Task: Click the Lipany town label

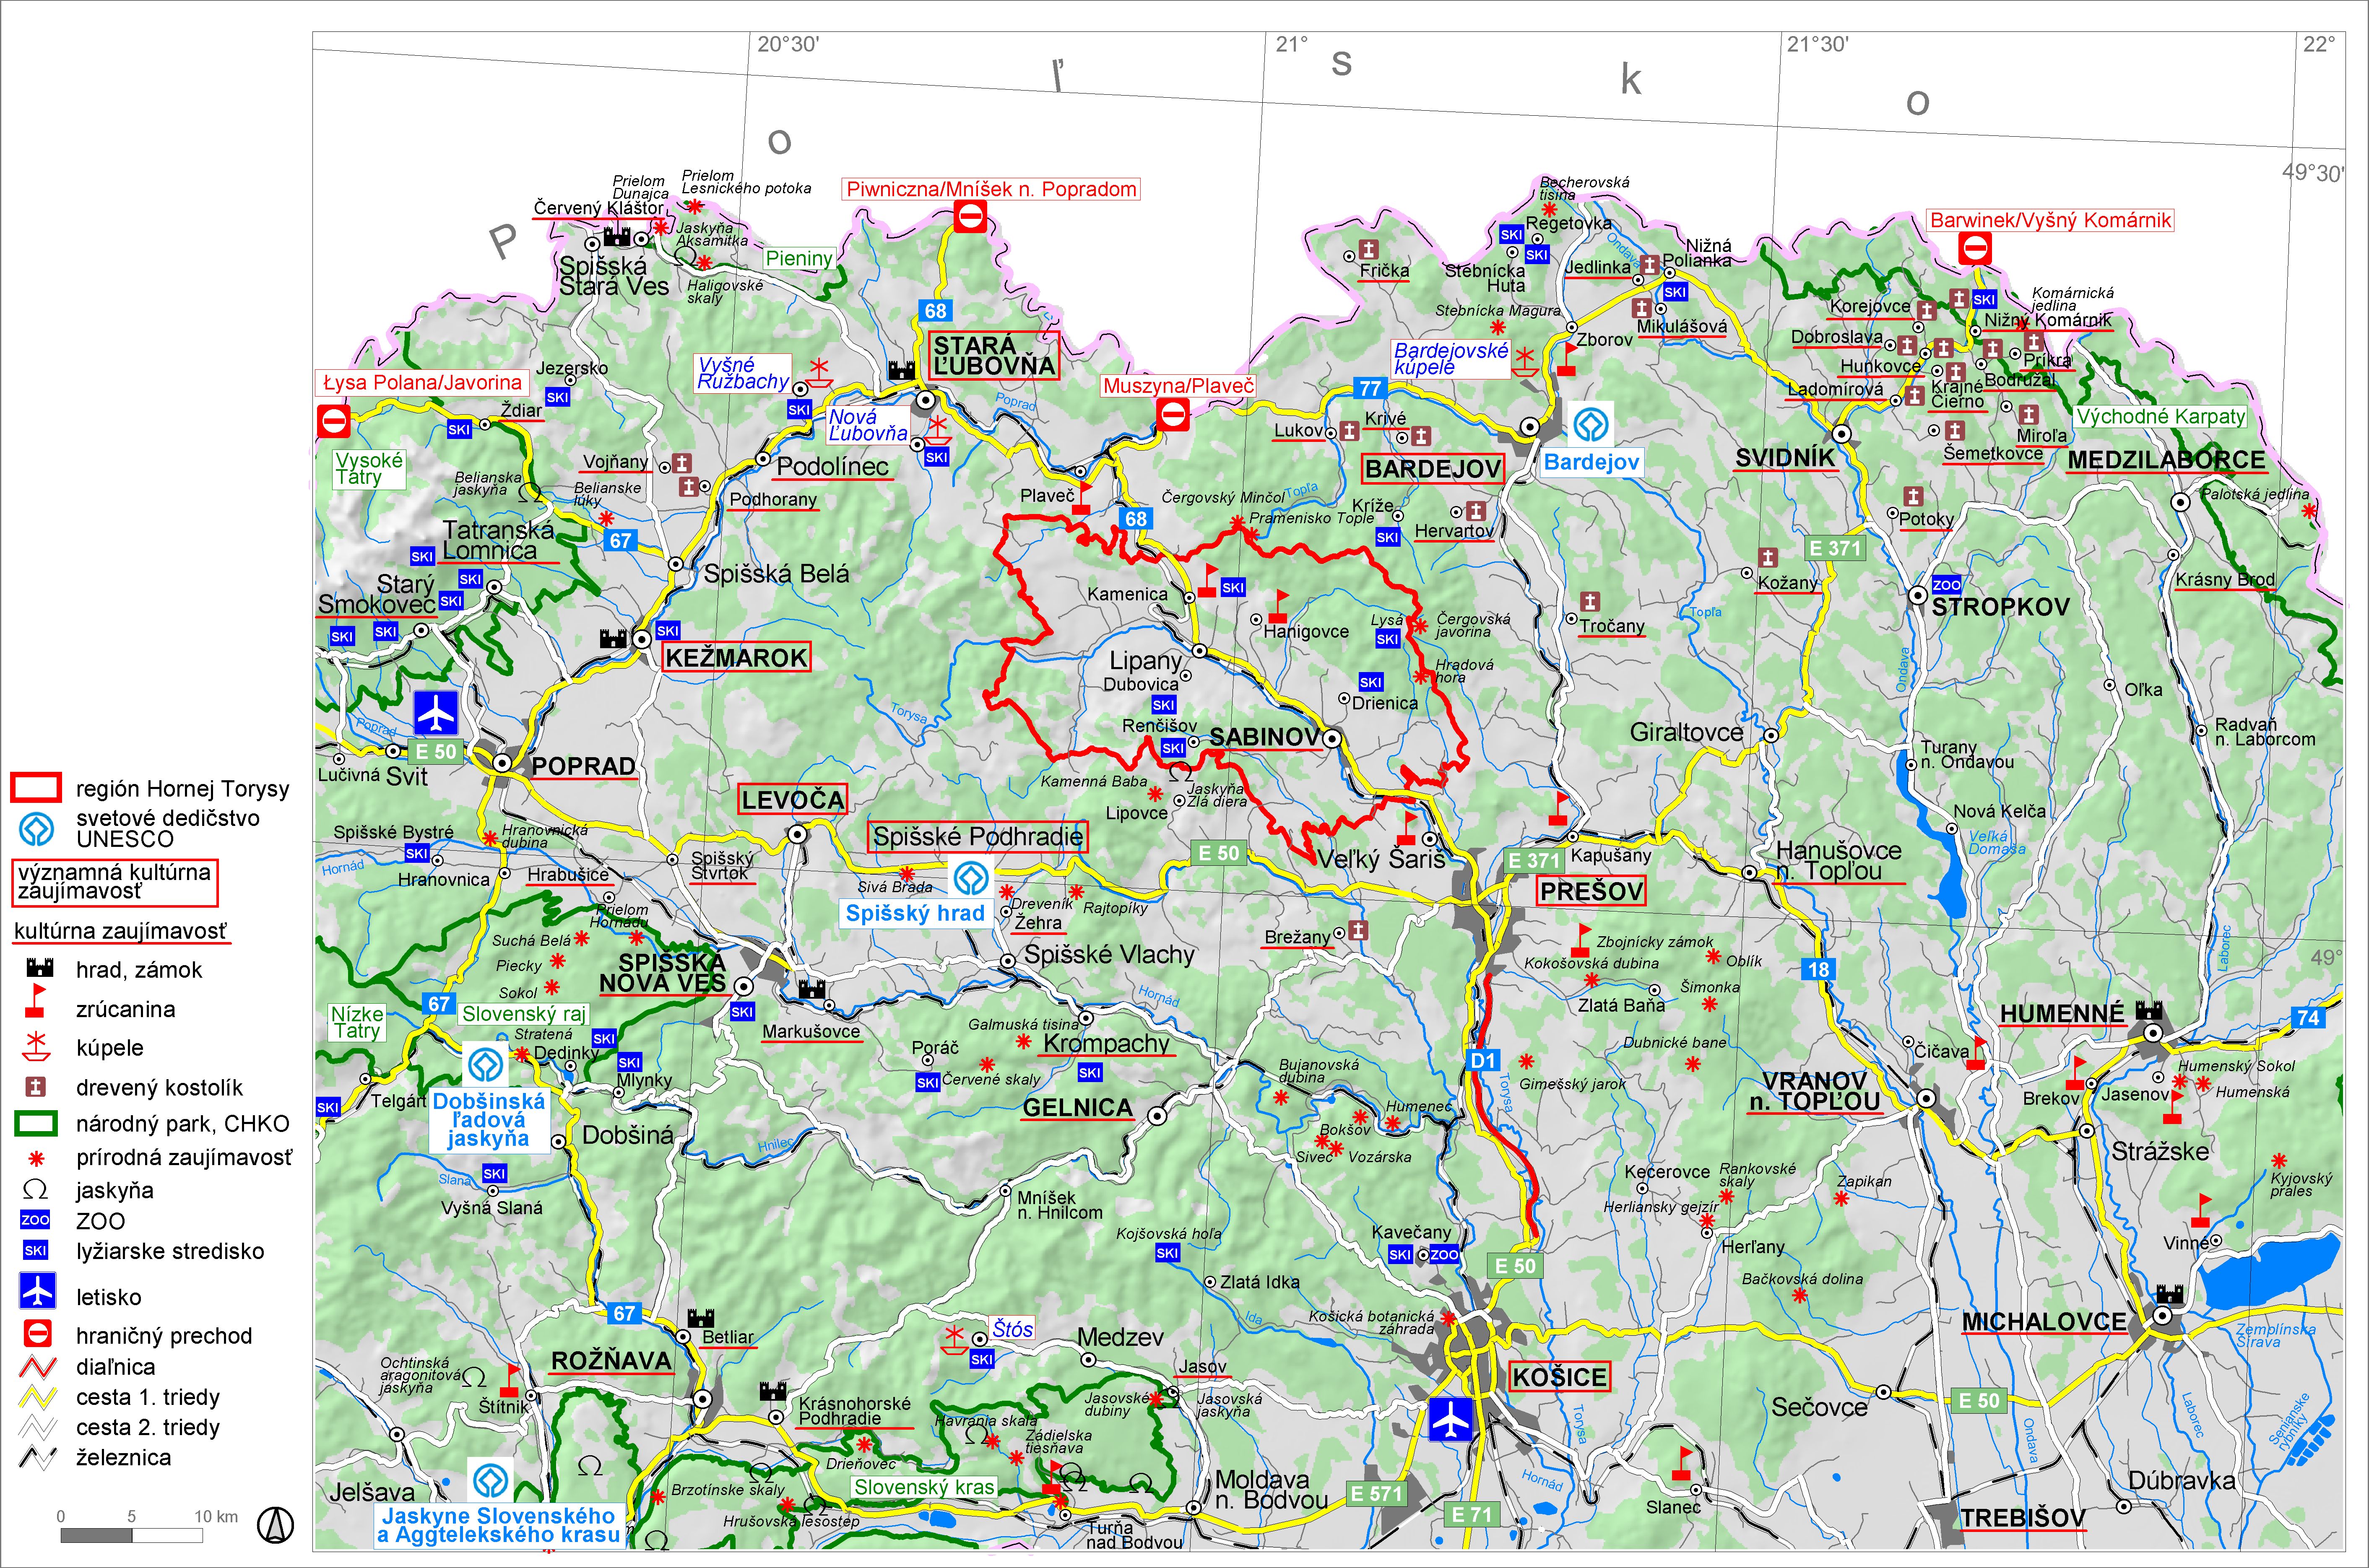Action: pyautogui.click(x=1147, y=661)
